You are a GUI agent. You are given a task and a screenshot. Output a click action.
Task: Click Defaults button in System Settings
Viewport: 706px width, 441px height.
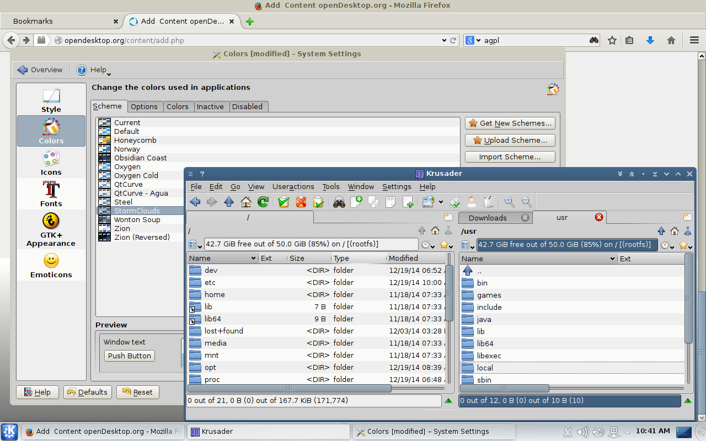point(87,392)
